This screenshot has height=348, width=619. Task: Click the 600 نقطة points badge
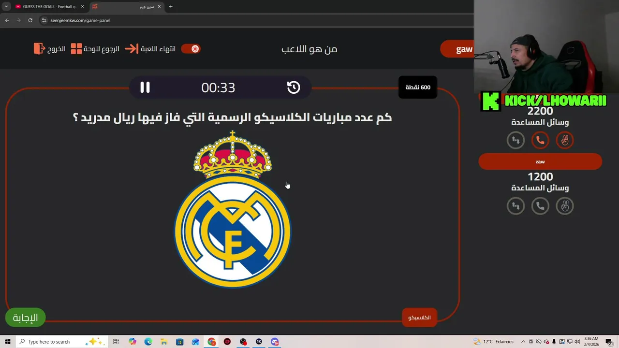coord(418,87)
